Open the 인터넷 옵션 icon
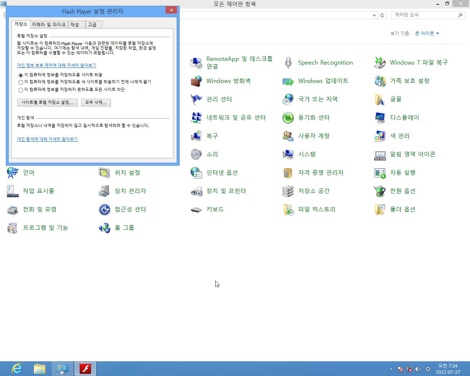470x376 pixels. tap(196, 173)
